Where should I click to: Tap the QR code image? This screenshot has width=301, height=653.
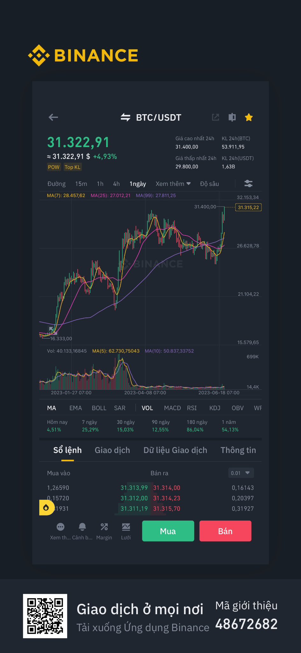point(45,616)
